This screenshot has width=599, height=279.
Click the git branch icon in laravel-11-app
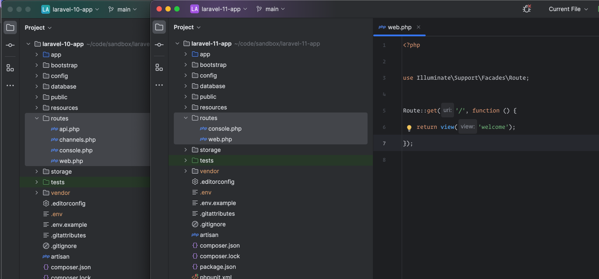(x=260, y=9)
